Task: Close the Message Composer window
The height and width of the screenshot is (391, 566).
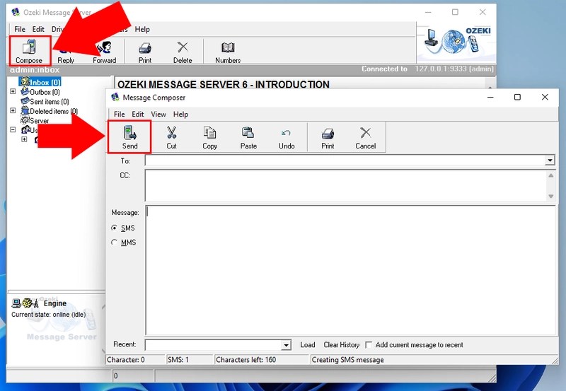Action: click(545, 97)
